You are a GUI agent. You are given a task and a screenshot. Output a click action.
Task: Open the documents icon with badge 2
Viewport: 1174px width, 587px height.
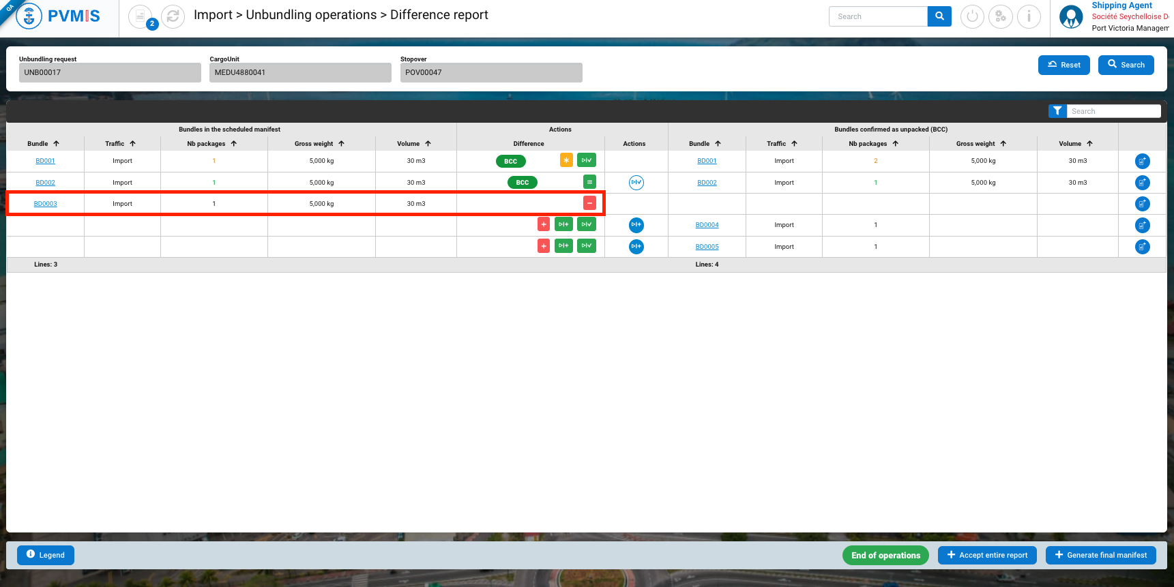pyautogui.click(x=141, y=16)
